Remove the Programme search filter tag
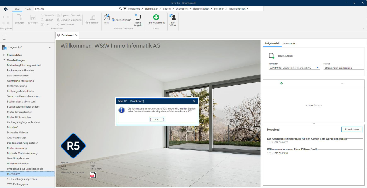 (142, 9)
